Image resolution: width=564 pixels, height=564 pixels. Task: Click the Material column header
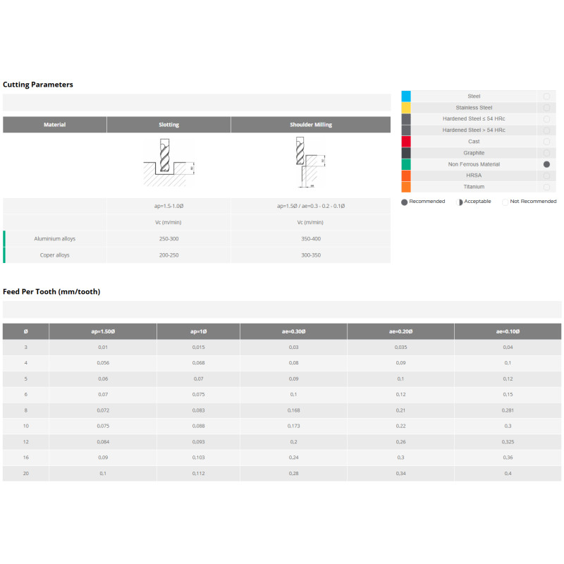55,125
